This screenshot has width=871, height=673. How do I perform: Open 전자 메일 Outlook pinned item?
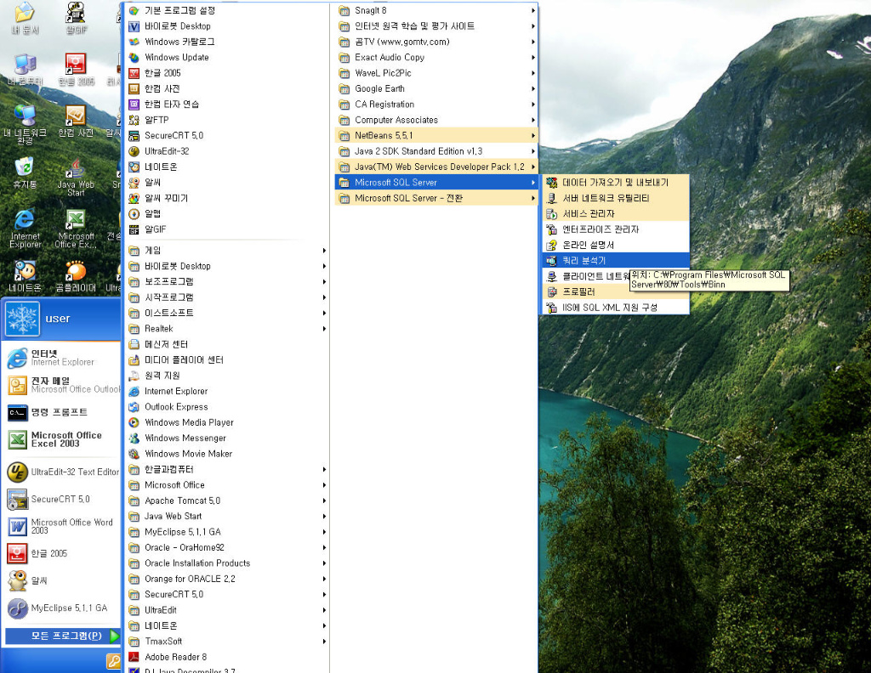click(62, 385)
